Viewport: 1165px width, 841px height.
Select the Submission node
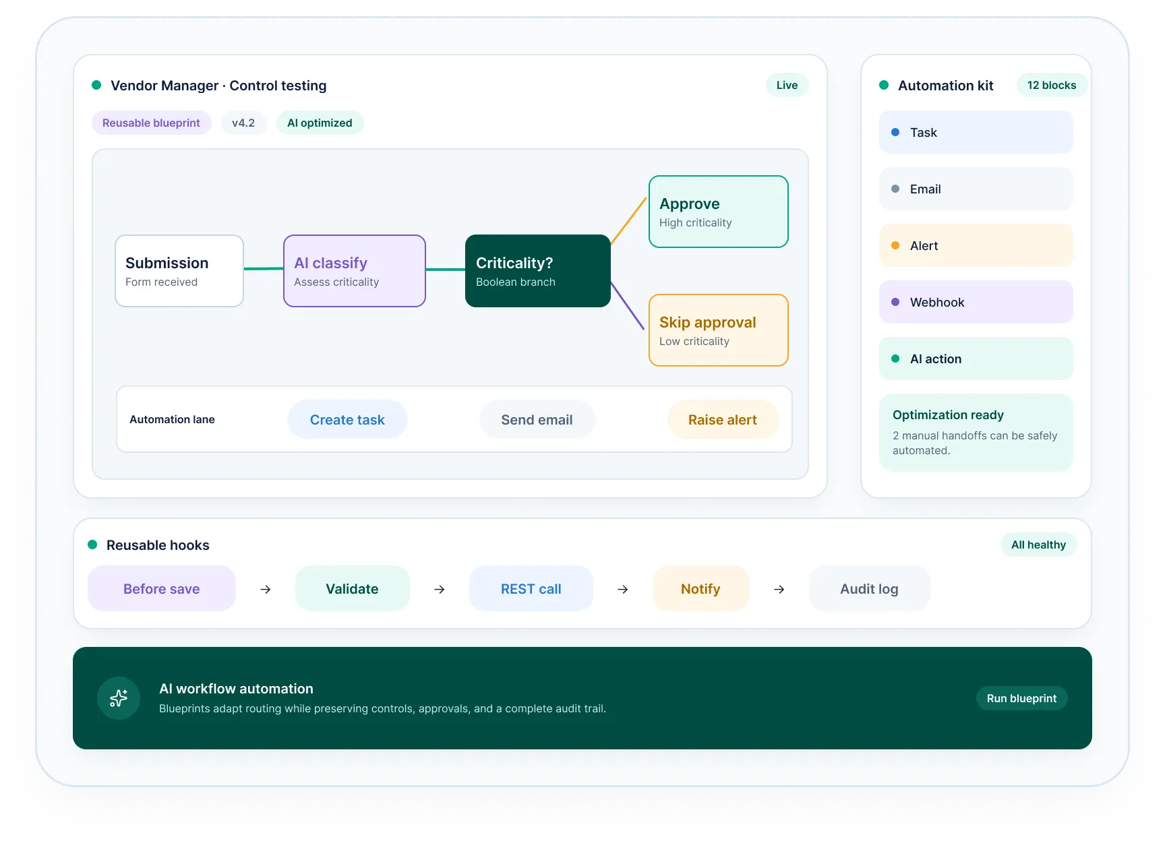coord(179,271)
